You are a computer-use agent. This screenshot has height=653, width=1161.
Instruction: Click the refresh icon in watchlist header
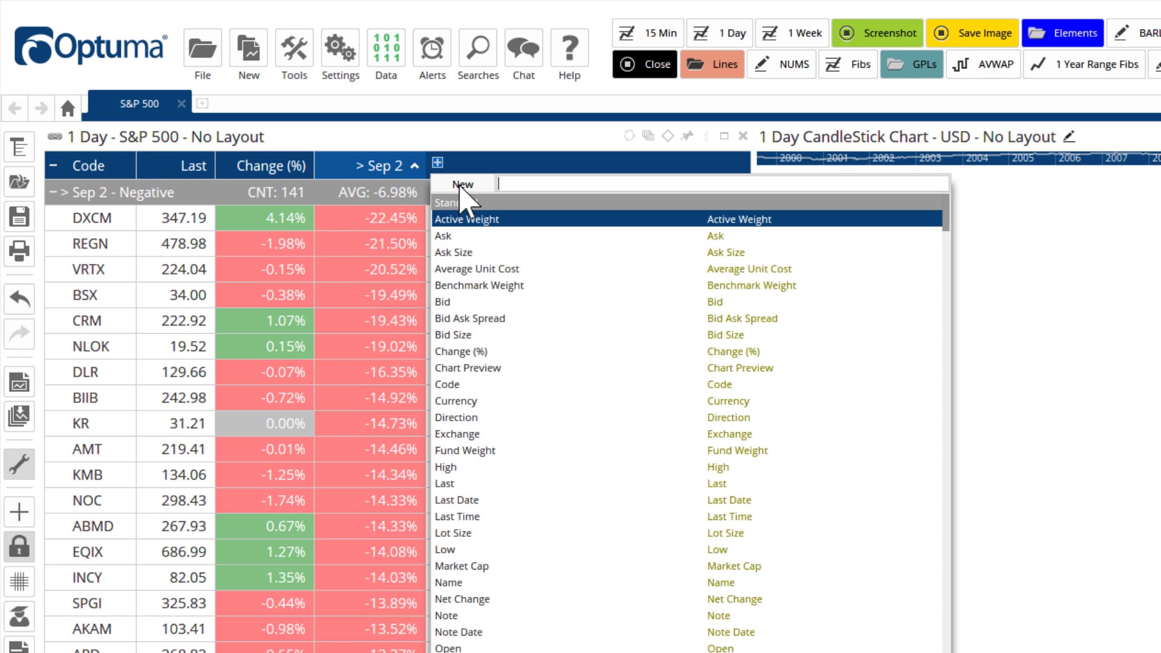coord(629,135)
